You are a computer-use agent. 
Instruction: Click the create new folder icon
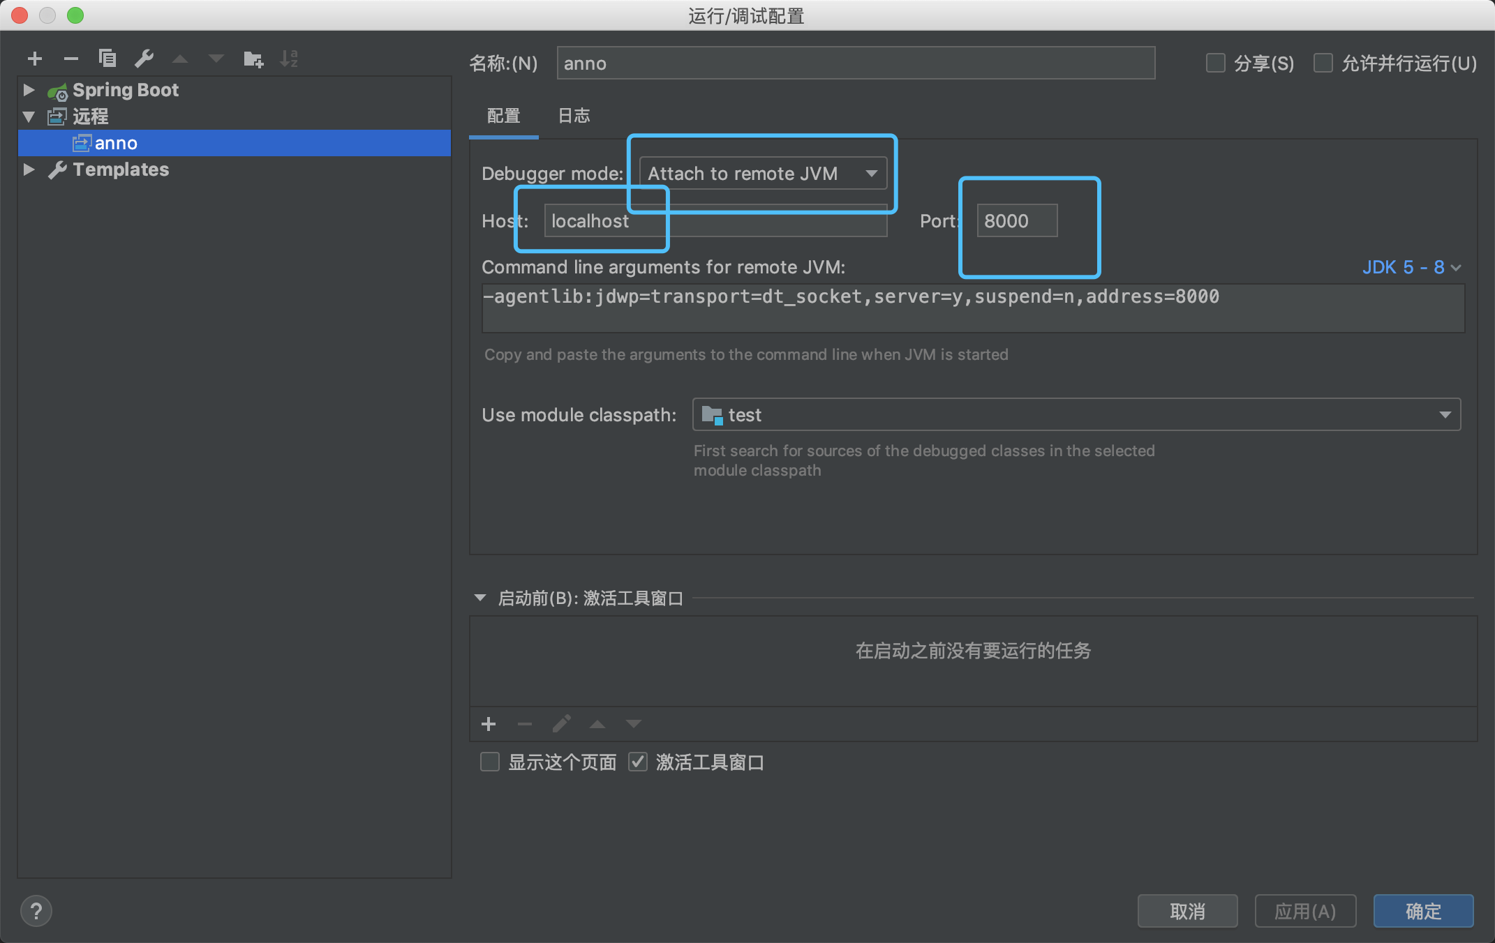(253, 59)
